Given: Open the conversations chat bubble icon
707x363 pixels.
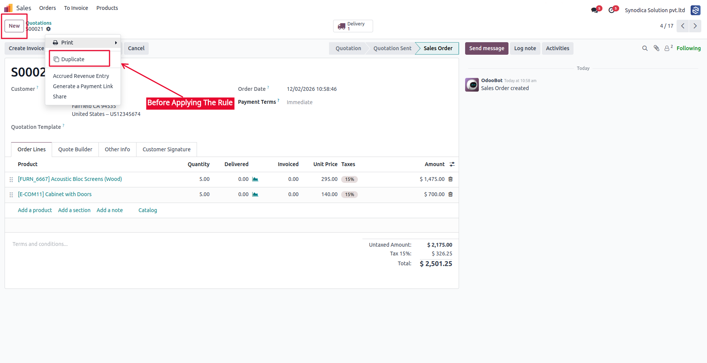Looking at the screenshot, I should [595, 10].
